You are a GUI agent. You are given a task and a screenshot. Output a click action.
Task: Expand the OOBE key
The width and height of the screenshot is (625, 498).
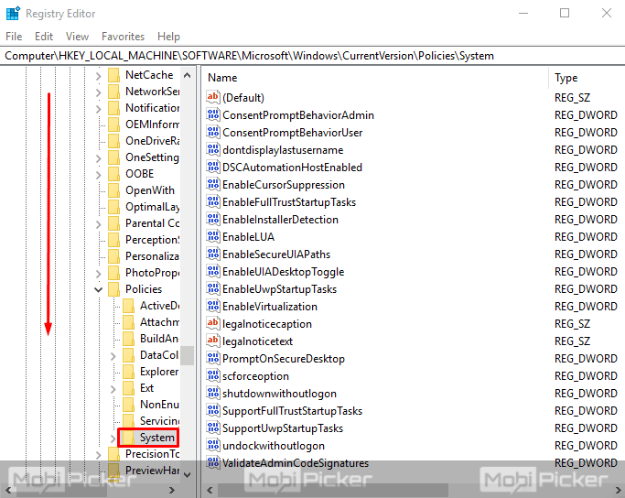click(99, 174)
